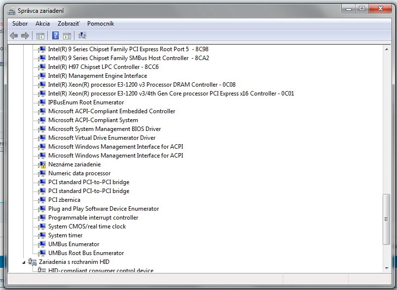The width and height of the screenshot is (397, 290).
Task: Click the scrollbar down arrow
Action: (386, 268)
